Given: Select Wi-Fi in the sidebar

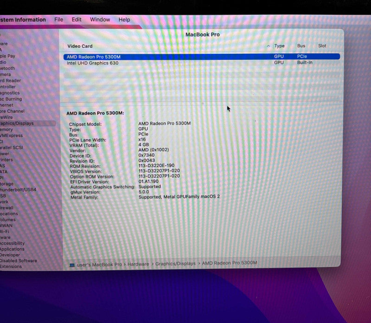Looking at the screenshot, I should click(5, 232).
